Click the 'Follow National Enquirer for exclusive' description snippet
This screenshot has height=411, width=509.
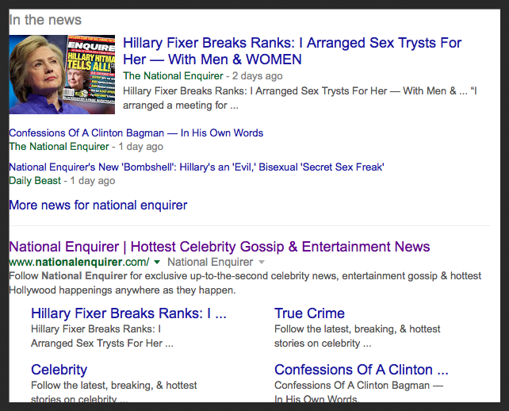(x=245, y=283)
